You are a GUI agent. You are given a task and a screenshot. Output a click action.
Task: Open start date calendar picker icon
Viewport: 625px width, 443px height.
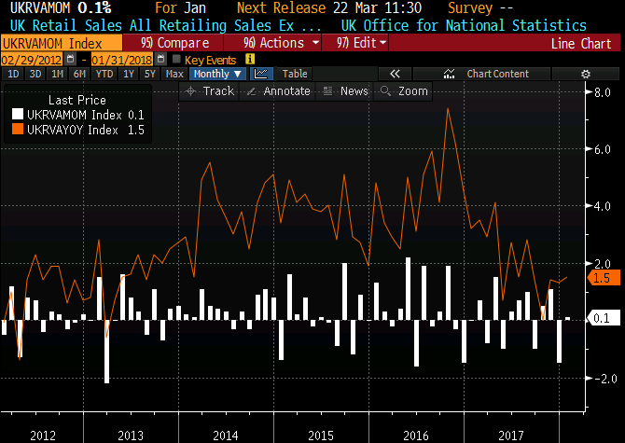click(x=71, y=60)
